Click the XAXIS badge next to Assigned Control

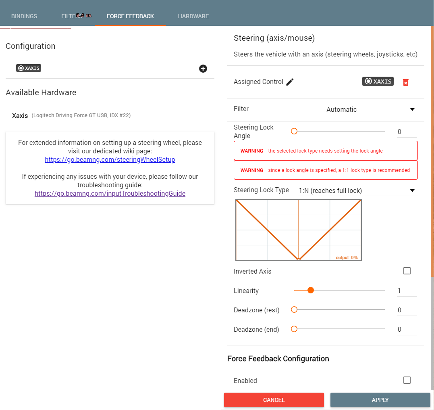[378, 81]
